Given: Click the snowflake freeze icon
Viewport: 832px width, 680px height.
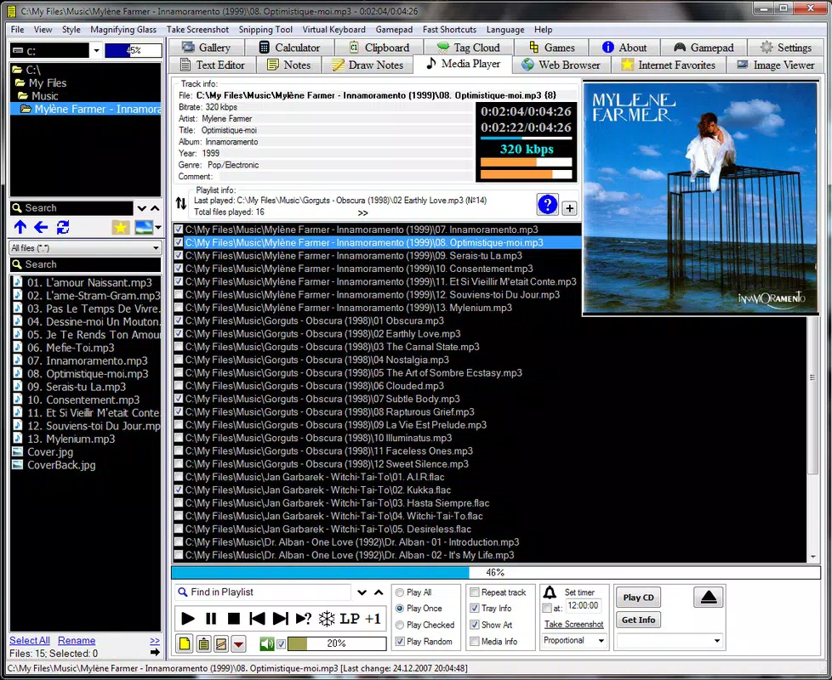Looking at the screenshot, I should click(x=327, y=619).
